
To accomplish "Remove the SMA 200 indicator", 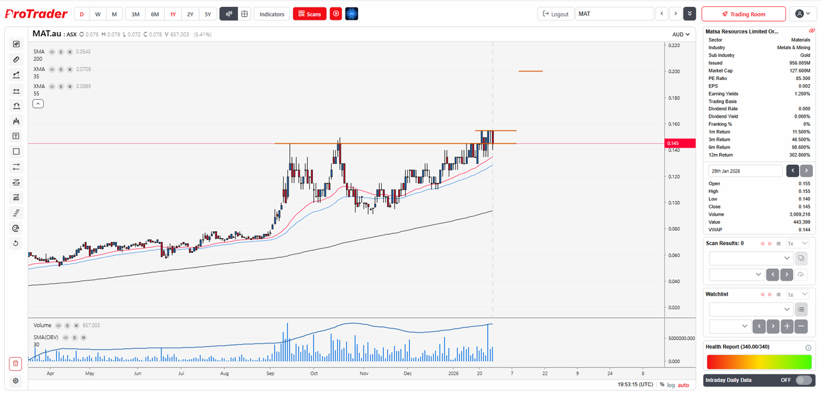I will 69,51.
